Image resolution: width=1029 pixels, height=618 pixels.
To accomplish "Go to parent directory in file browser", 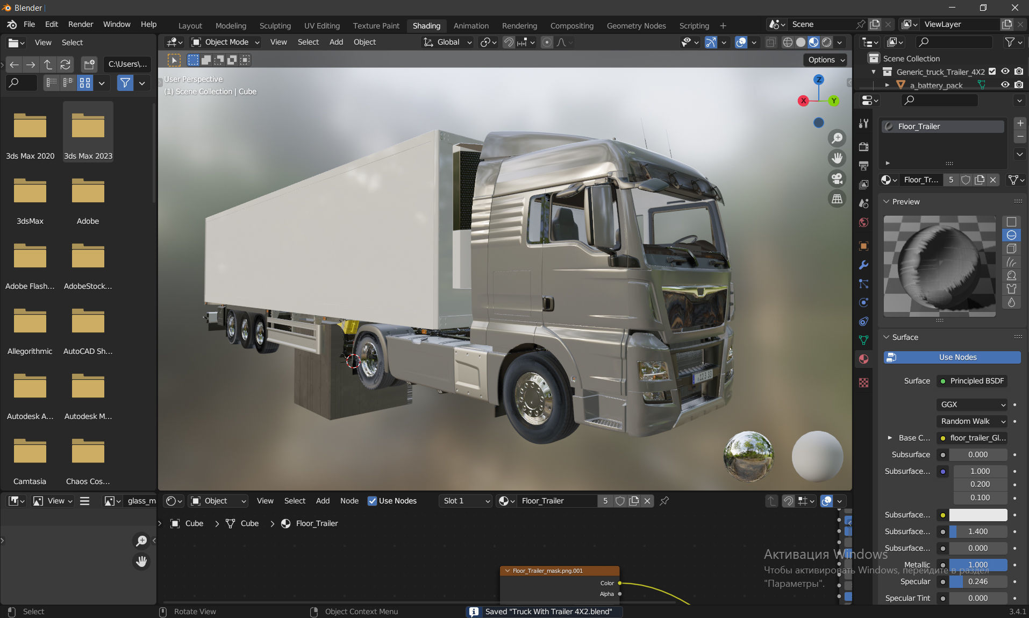I will pos(48,65).
